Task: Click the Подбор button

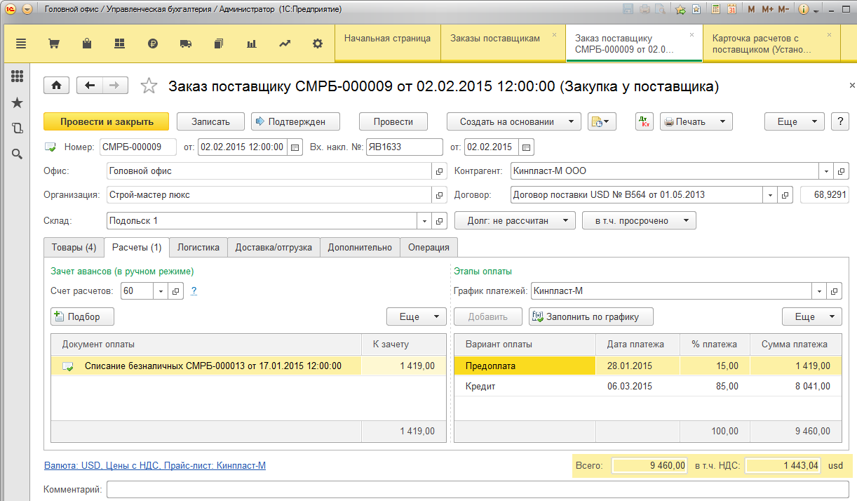Action: [83, 316]
